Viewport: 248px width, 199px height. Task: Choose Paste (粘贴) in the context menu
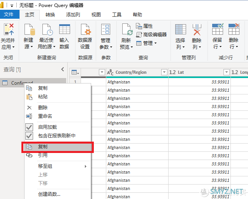tap(58, 96)
